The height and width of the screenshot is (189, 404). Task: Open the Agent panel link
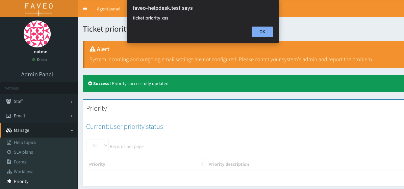(108, 9)
